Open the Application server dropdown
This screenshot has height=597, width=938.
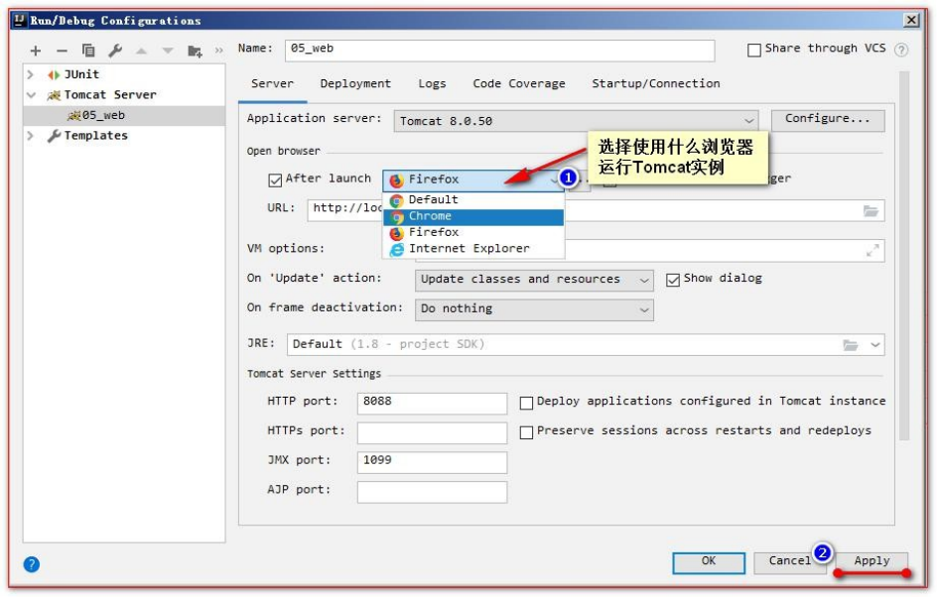576,121
